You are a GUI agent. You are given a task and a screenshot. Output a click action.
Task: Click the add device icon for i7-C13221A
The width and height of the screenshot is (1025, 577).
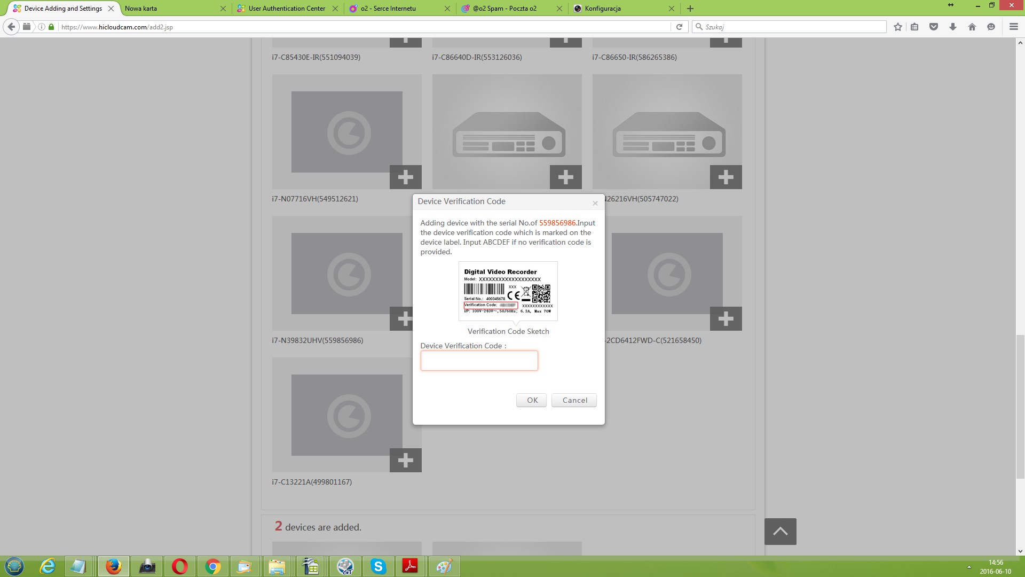[405, 460]
